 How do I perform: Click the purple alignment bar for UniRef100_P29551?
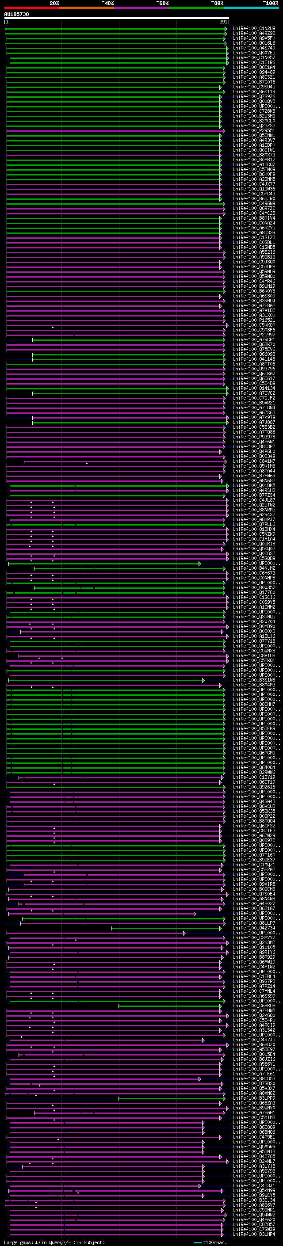tap(116, 130)
